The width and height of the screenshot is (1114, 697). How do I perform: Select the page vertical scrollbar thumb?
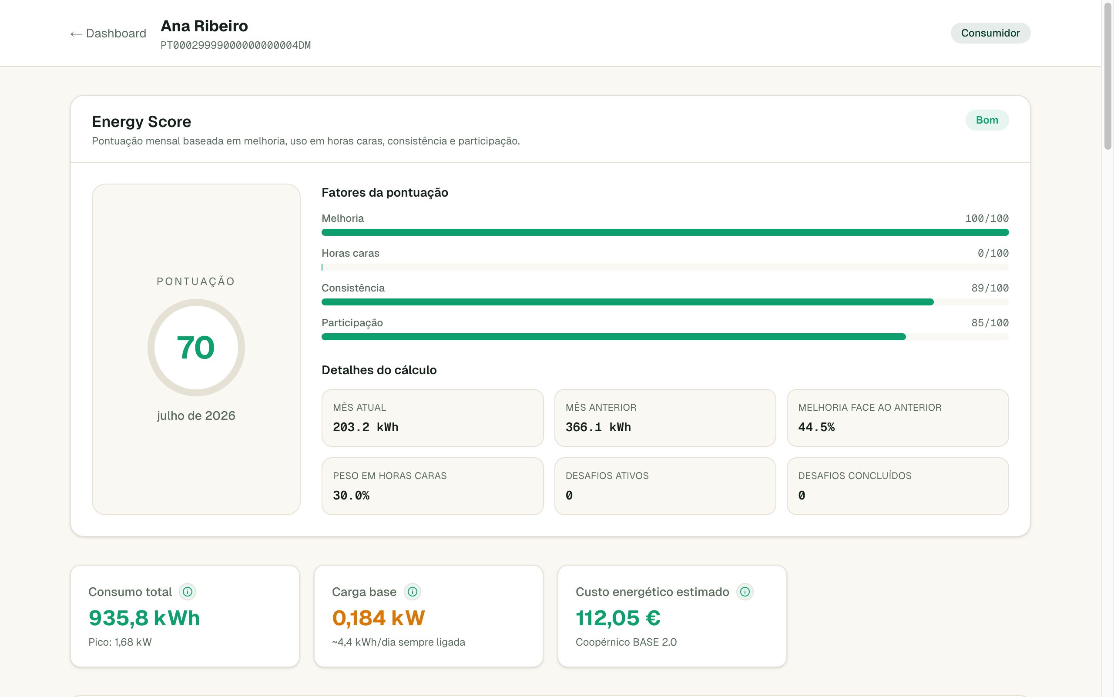pos(1107,76)
